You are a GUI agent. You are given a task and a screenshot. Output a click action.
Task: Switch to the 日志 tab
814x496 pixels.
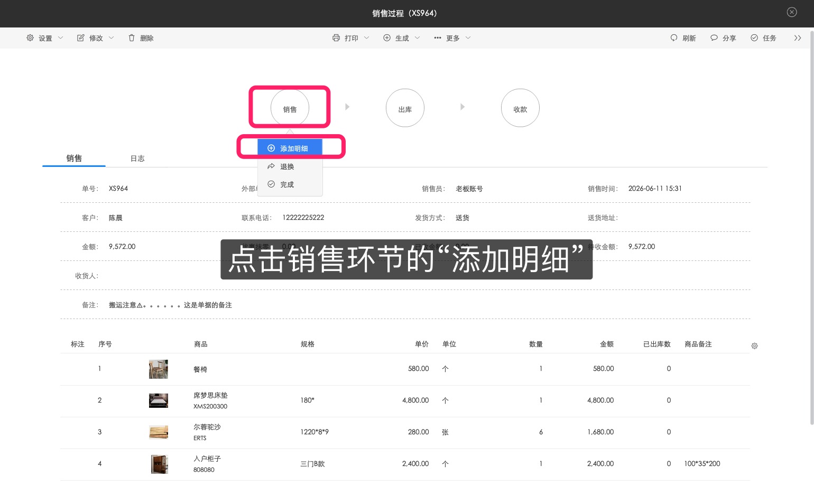pyautogui.click(x=137, y=158)
